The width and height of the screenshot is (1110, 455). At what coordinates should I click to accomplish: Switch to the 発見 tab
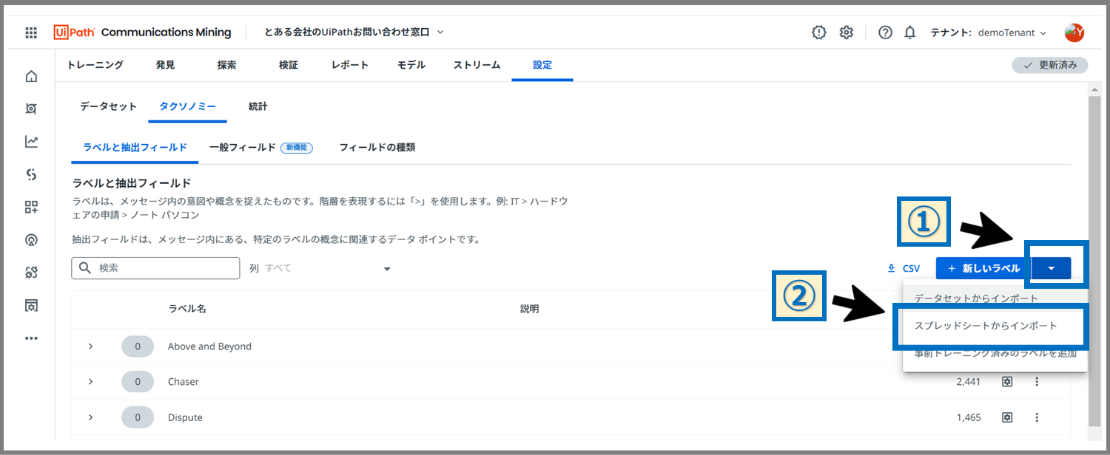pos(166,65)
